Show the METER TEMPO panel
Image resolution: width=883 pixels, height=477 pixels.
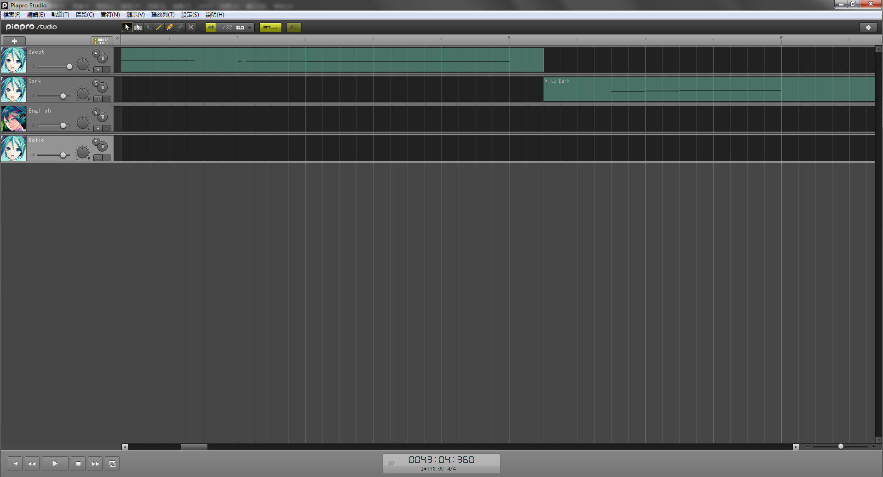[102, 41]
